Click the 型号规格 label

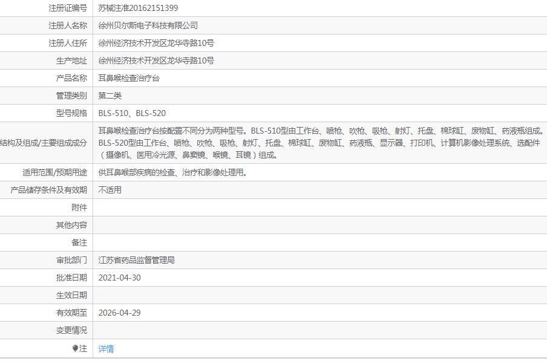click(x=71, y=113)
